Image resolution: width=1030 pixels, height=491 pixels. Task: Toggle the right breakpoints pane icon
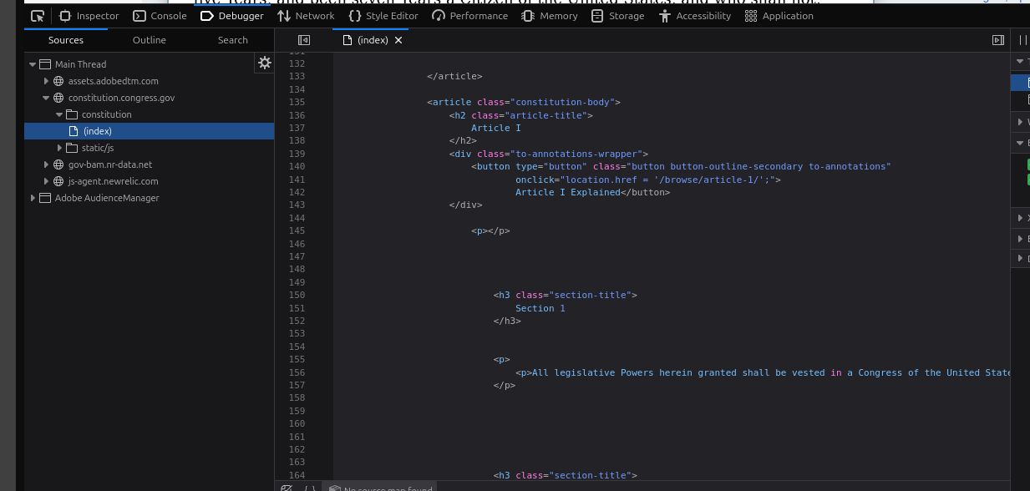click(x=997, y=40)
